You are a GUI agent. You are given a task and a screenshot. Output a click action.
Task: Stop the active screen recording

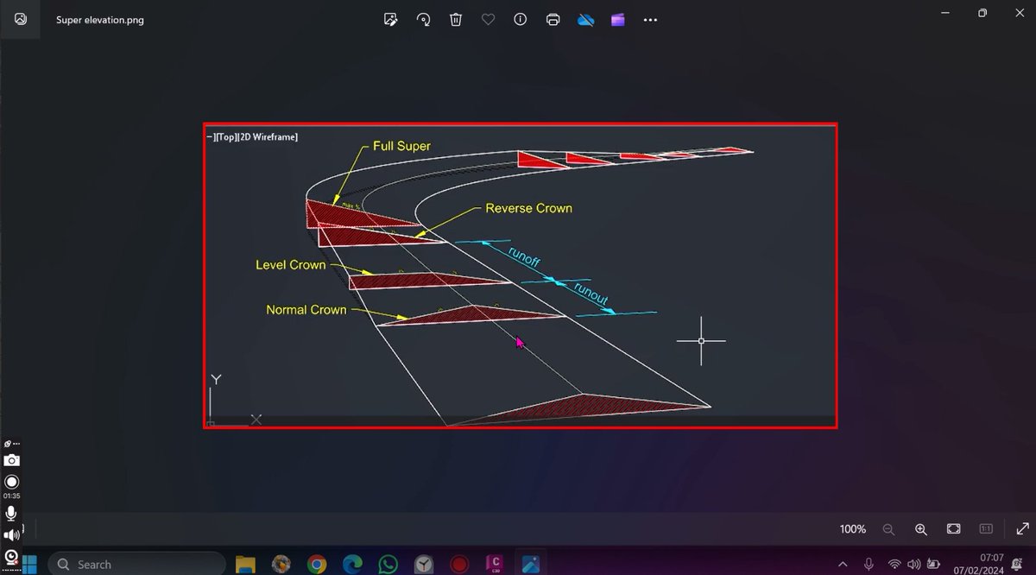[11, 482]
